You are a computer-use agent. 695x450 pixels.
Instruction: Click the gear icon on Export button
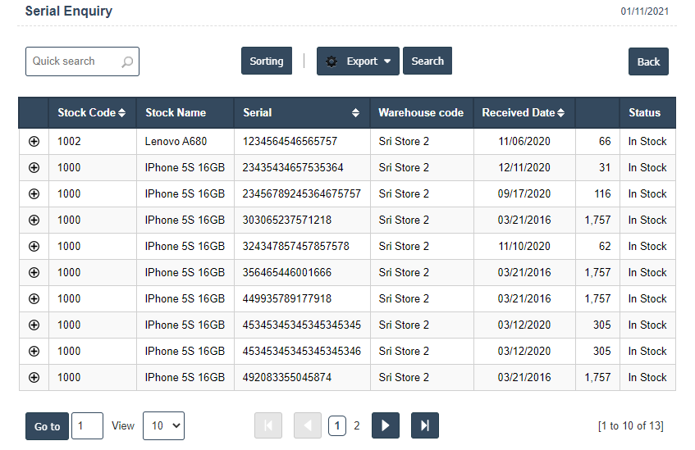click(x=331, y=61)
